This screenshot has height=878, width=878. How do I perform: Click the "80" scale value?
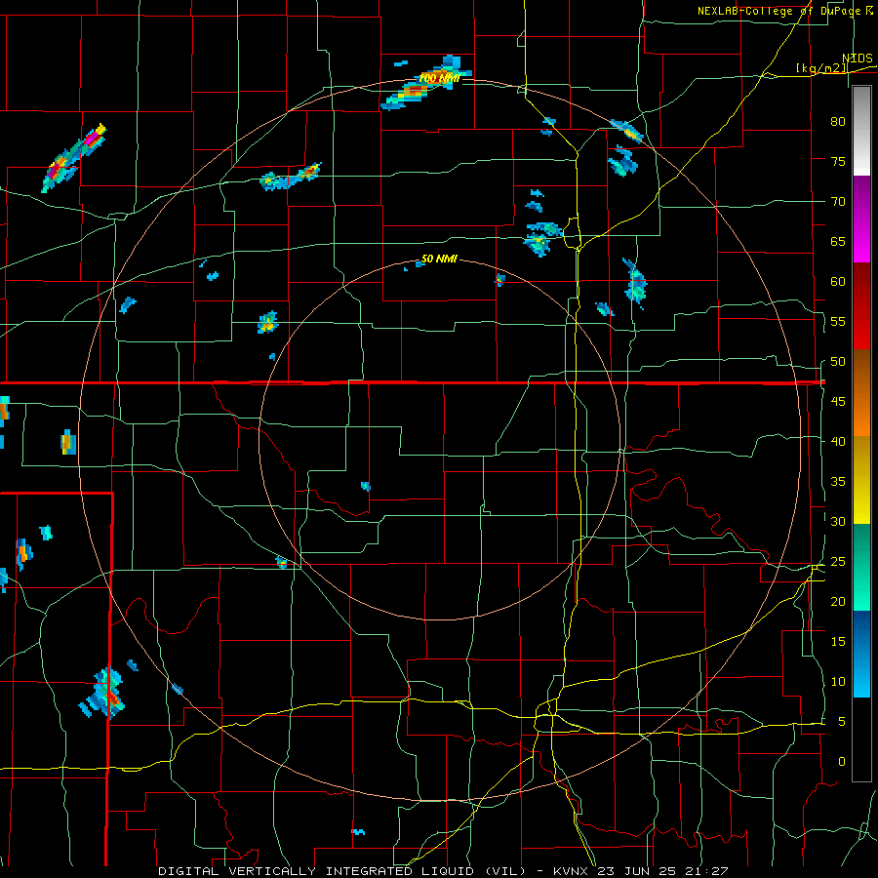[x=838, y=122]
